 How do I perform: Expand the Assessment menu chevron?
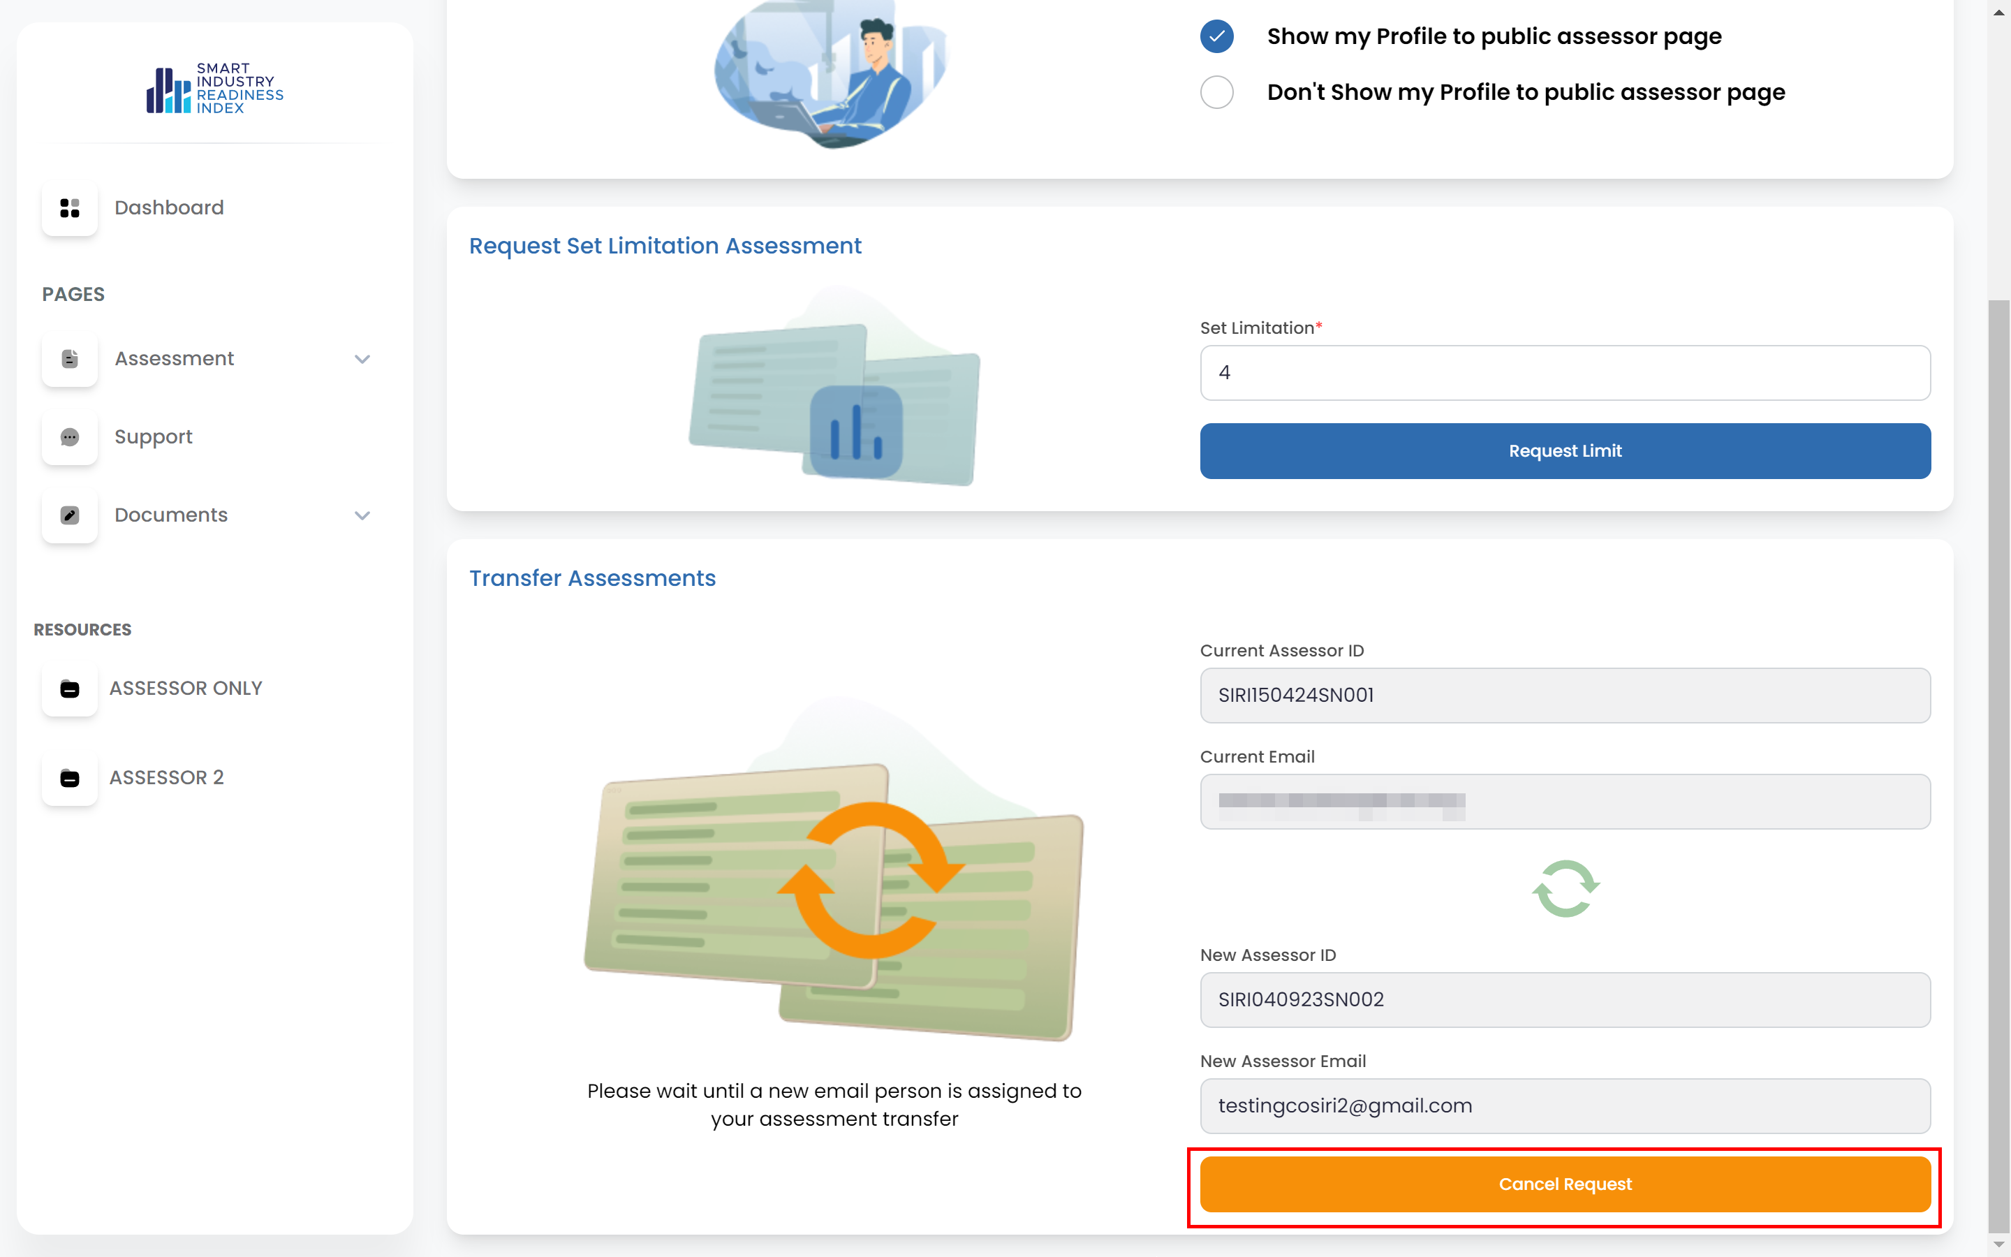coord(362,359)
